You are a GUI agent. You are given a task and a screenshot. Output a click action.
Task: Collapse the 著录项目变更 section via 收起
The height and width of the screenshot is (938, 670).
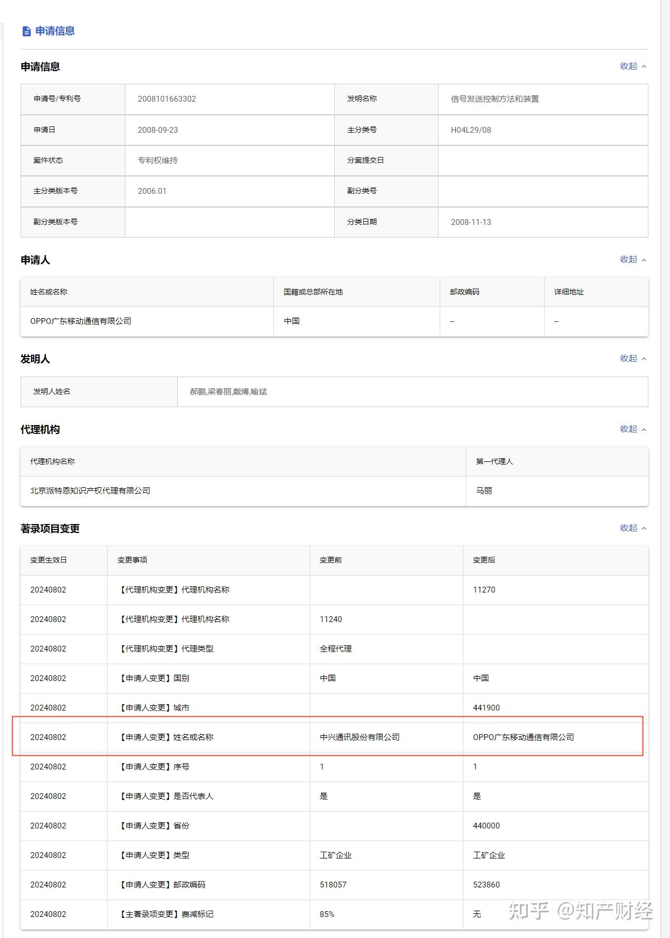[x=633, y=528]
